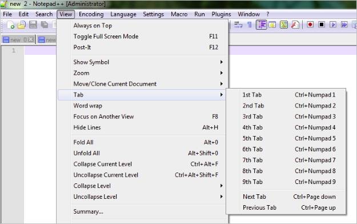Open the Plugins menu

(221, 14)
